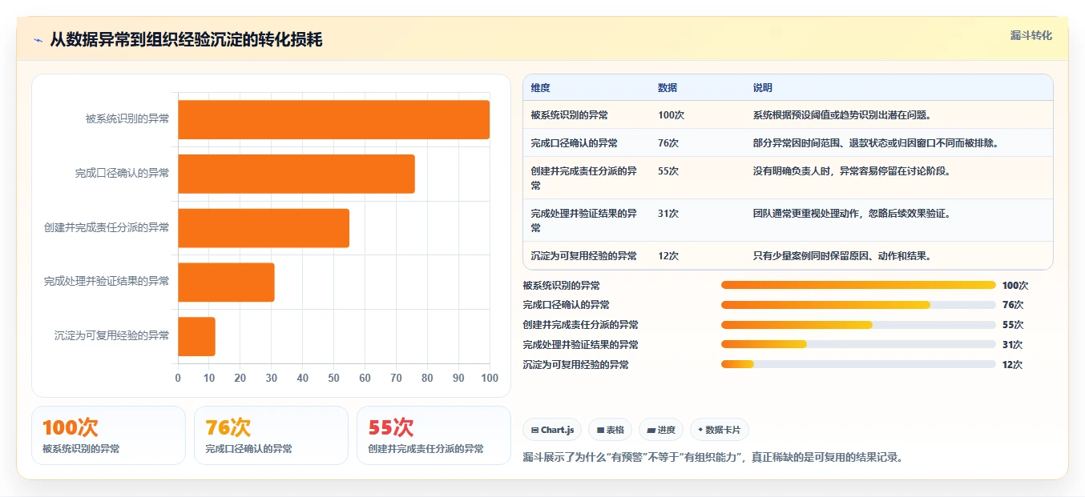Click the 55次 value beside the progress bar
This screenshot has height=497, width=1085.
point(1013,325)
